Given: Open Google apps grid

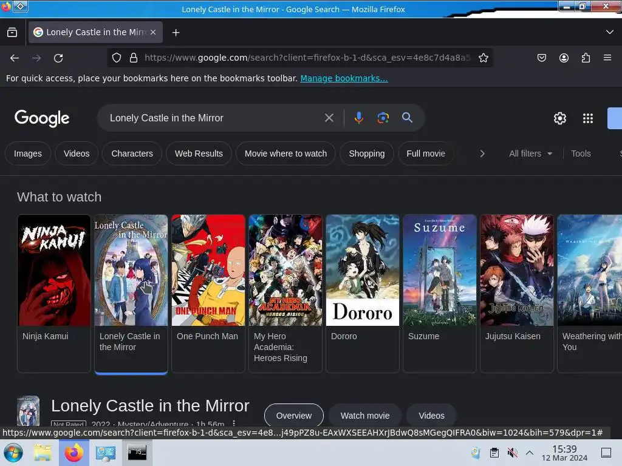Looking at the screenshot, I should (588, 118).
